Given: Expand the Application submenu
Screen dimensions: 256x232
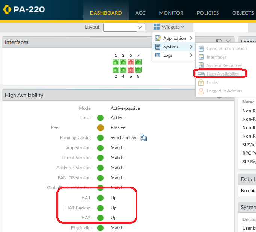Looking at the screenshot, I should (173, 38).
